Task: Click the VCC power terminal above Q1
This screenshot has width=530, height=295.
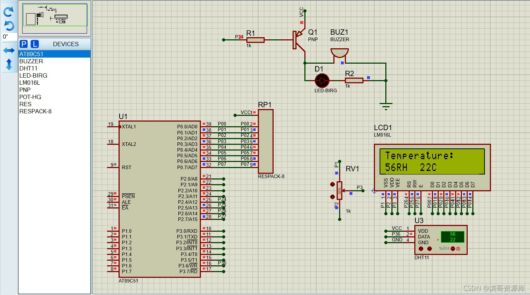Action: click(304, 12)
